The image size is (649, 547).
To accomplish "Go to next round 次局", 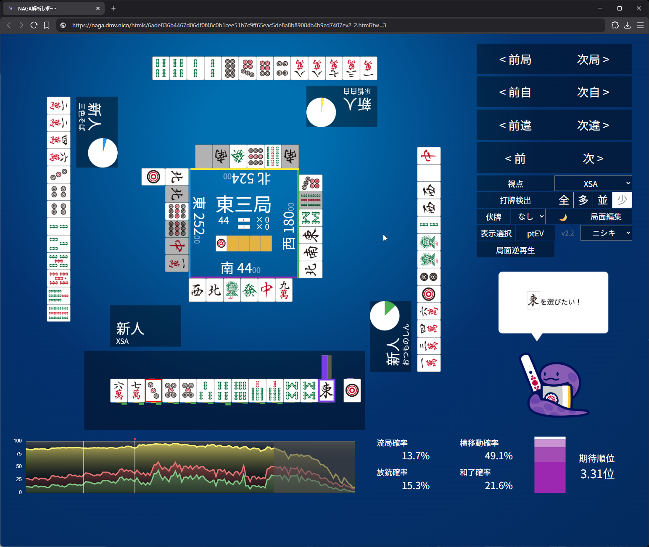I will [x=593, y=60].
